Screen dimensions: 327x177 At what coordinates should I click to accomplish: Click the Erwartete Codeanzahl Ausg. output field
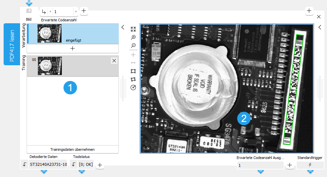260,166
